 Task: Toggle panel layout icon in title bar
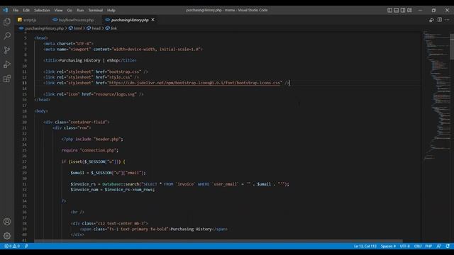click(397, 10)
